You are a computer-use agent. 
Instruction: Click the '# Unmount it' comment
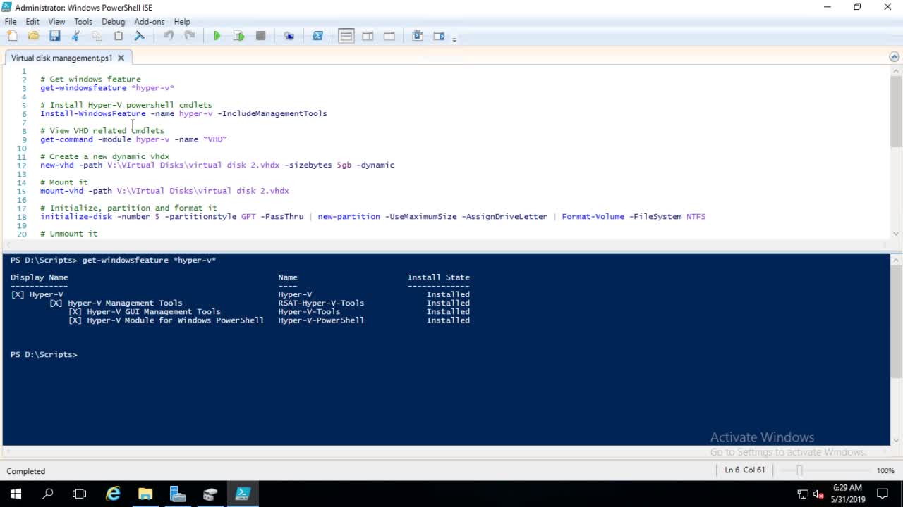click(69, 234)
